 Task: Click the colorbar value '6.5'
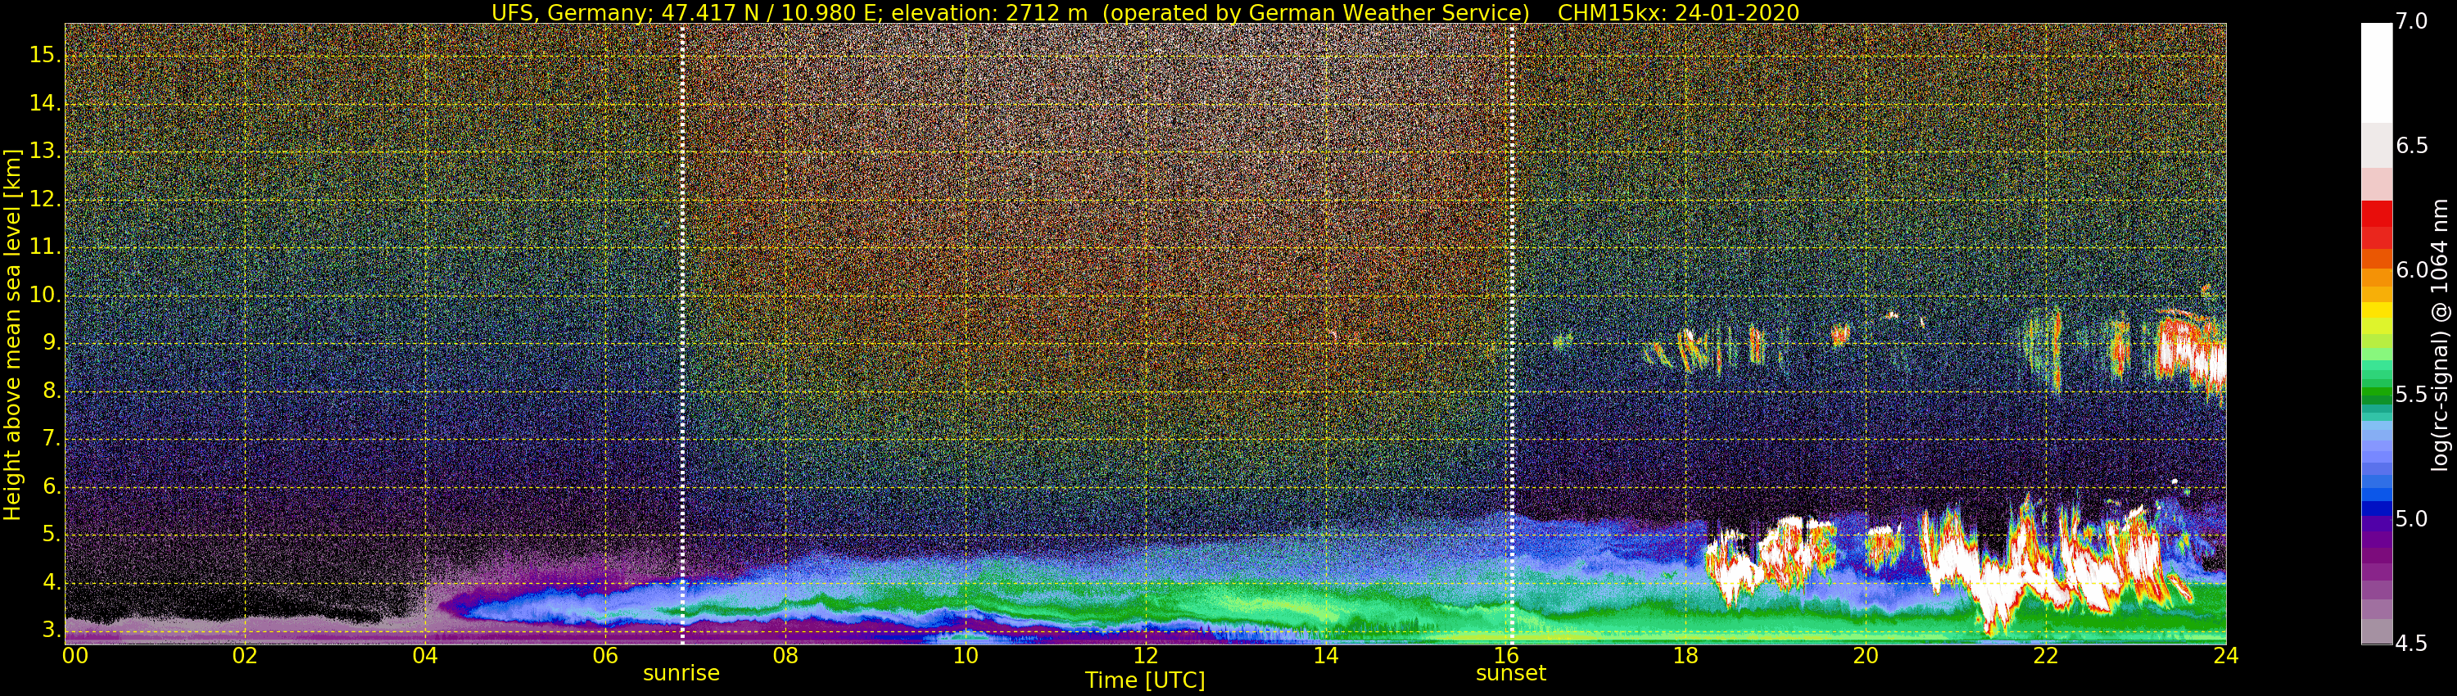(x=2411, y=145)
